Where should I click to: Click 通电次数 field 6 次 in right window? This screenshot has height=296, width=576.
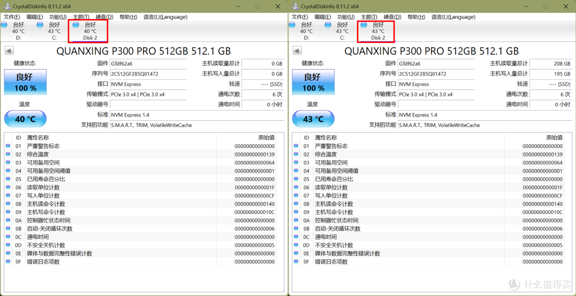550,94
